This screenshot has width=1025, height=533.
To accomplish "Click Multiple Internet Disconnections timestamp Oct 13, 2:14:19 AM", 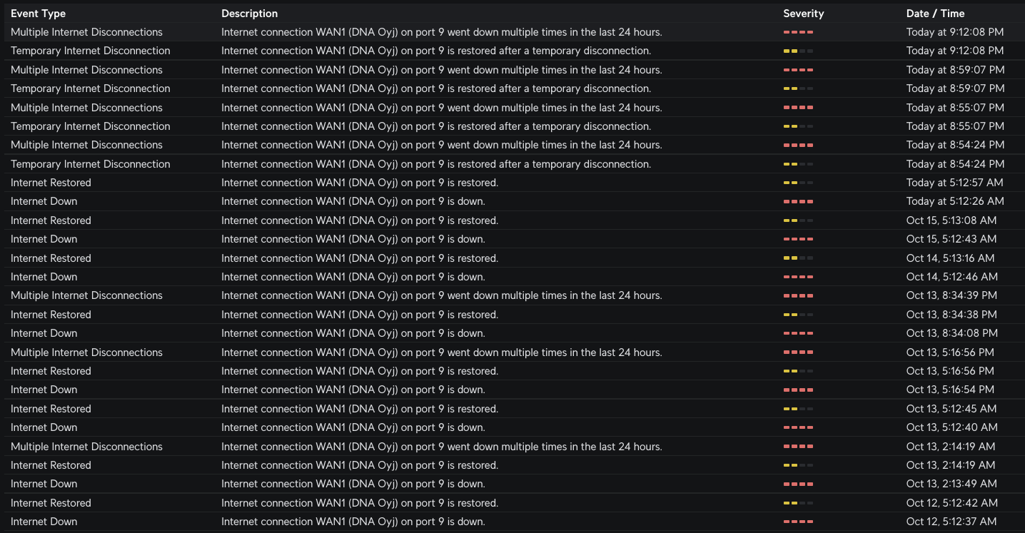I will (950, 447).
